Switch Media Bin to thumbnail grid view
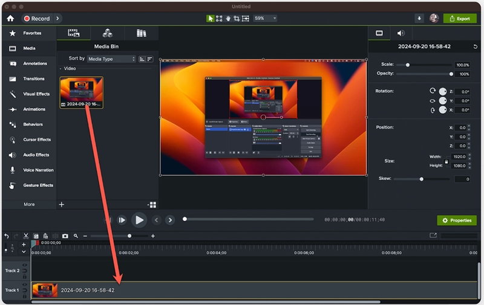The image size is (484, 305). point(152,205)
